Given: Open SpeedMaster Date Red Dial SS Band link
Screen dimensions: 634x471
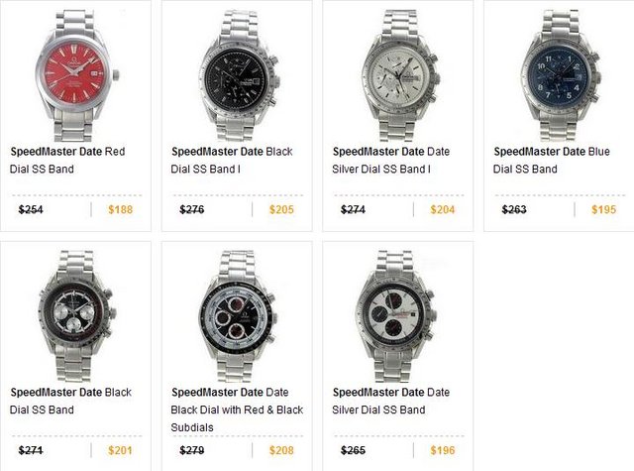Looking at the screenshot, I should point(67,161).
